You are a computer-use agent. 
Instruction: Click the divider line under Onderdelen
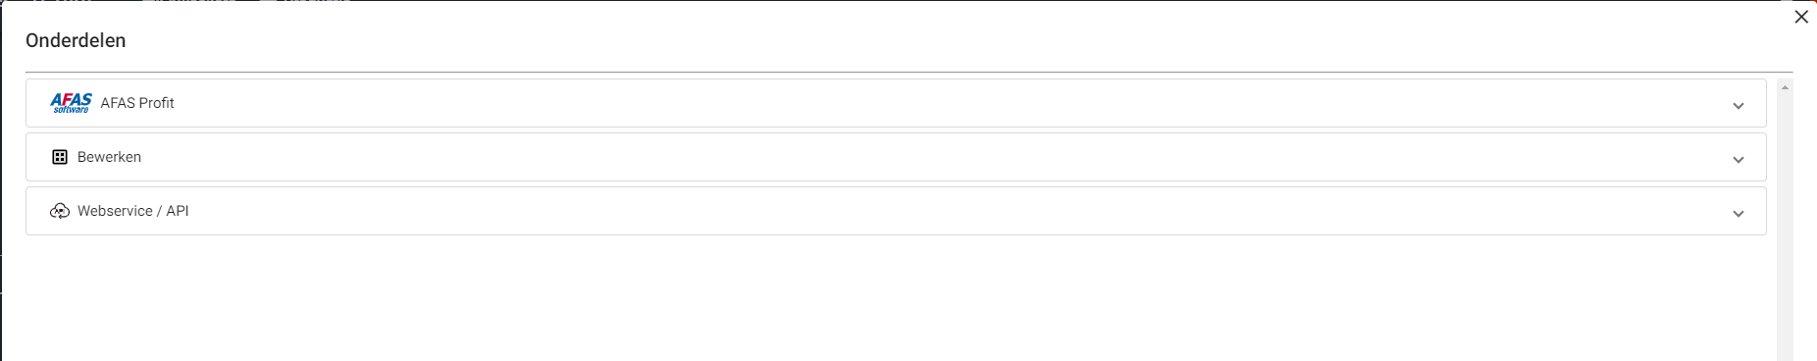909,72
